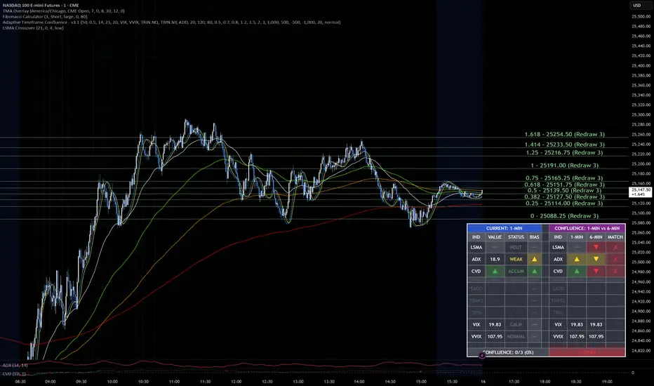The width and height of the screenshot is (654, 386).
Task: Click the STATUS column header
Action: 516,237
